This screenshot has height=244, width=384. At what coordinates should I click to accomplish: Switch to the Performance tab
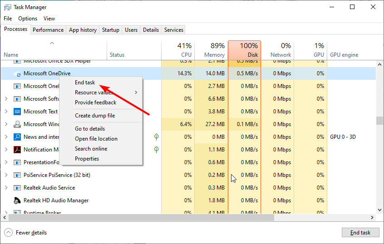pos(48,30)
